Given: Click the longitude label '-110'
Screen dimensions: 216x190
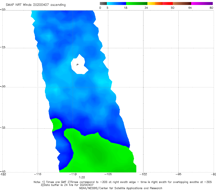Looking at the screenshot, I should tap(73, 174).
